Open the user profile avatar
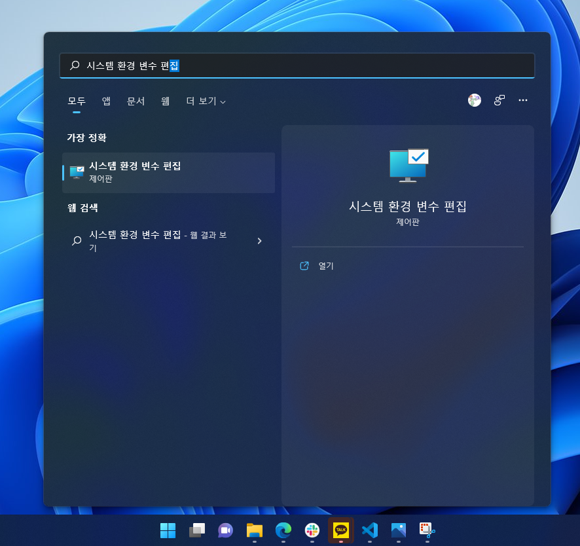Screen dimensions: 580x546 tap(475, 100)
